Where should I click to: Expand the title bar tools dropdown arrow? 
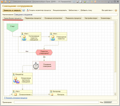click(109, 2)
